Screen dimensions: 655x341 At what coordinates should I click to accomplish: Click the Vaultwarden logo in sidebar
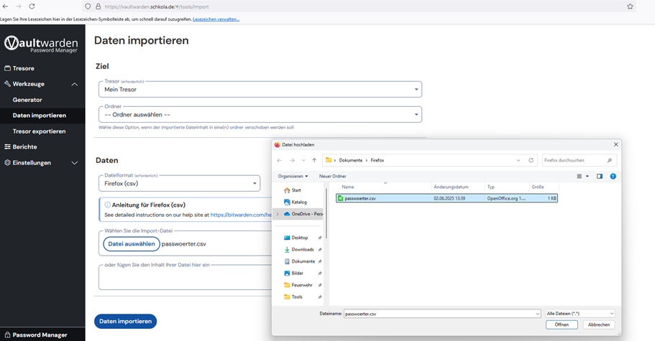pos(41,45)
